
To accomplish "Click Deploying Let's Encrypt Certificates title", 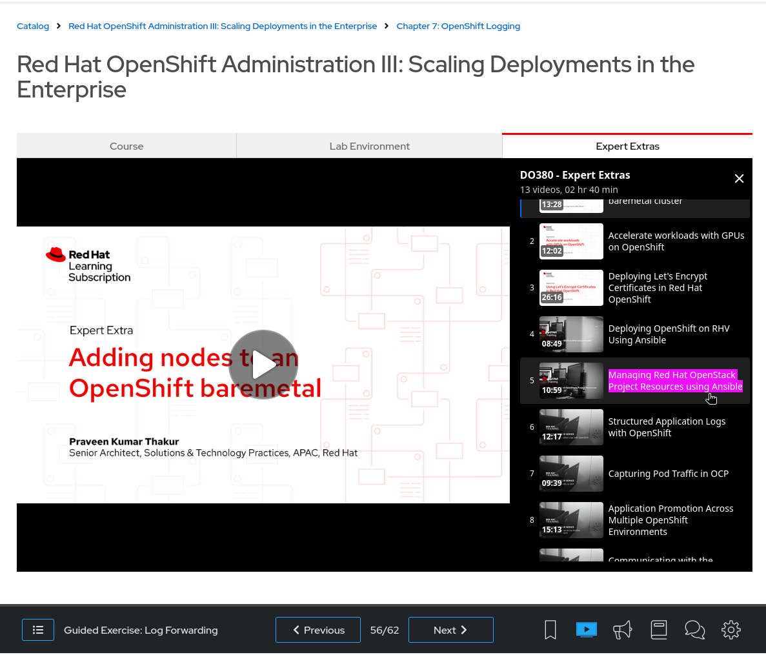I will tap(658, 288).
